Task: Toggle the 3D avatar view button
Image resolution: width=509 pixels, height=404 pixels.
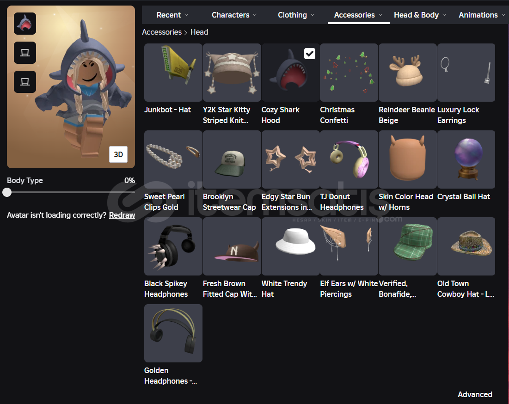Action: pyautogui.click(x=118, y=154)
